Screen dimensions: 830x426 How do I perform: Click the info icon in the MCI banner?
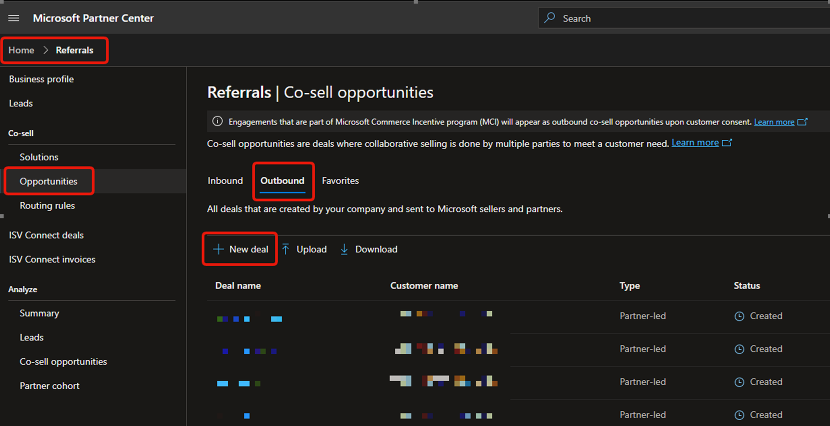pos(217,121)
